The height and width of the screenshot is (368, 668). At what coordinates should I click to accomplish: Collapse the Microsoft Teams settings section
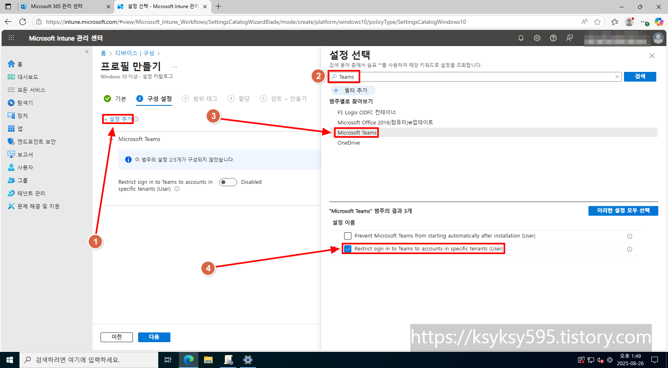tap(111, 139)
